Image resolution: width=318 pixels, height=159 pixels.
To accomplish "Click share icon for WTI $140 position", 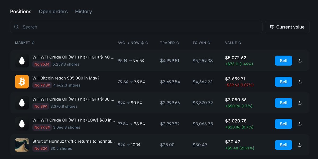I will pyautogui.click(x=300, y=61).
